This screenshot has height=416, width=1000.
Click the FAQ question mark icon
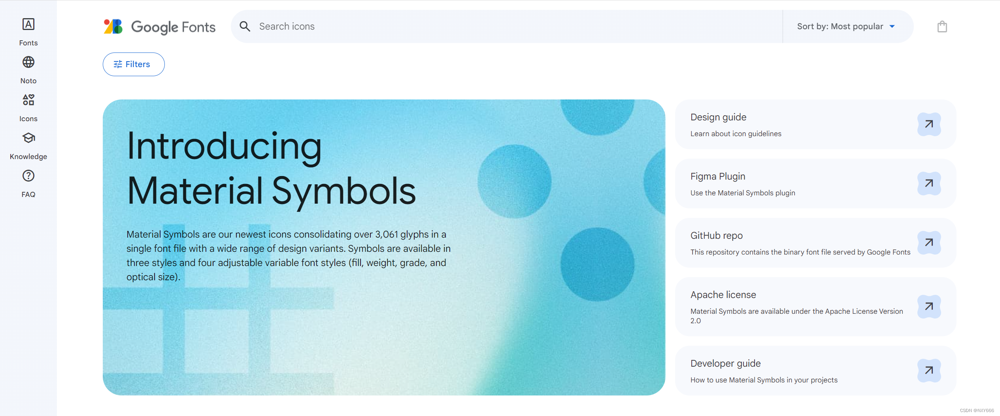coord(28,176)
